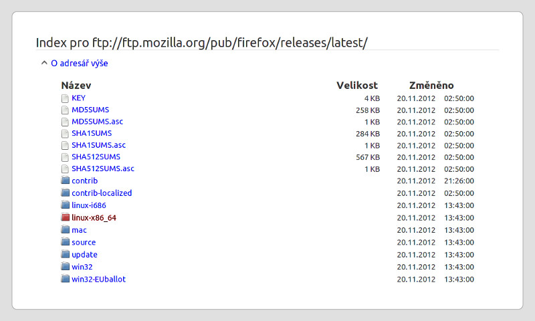
Task: Open the SHA512SUMS.asc file link
Action: pyautogui.click(x=103, y=169)
